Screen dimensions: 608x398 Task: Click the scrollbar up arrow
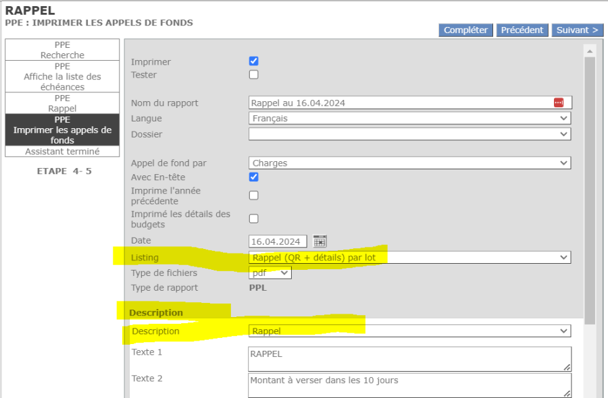coord(590,51)
